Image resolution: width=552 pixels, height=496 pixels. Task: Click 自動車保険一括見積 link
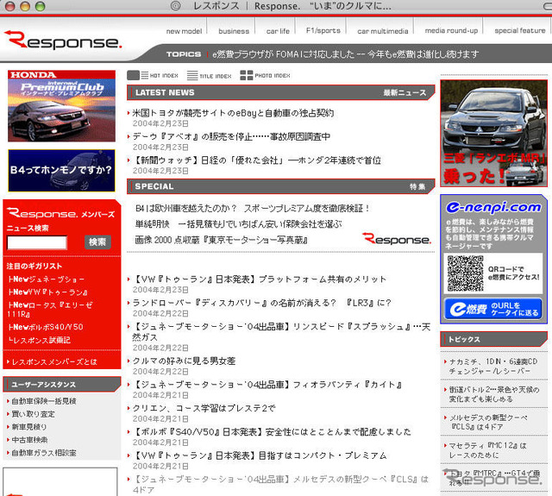click(x=44, y=401)
